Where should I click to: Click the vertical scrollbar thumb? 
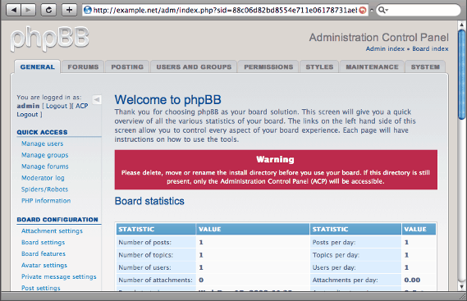[x=462, y=75]
